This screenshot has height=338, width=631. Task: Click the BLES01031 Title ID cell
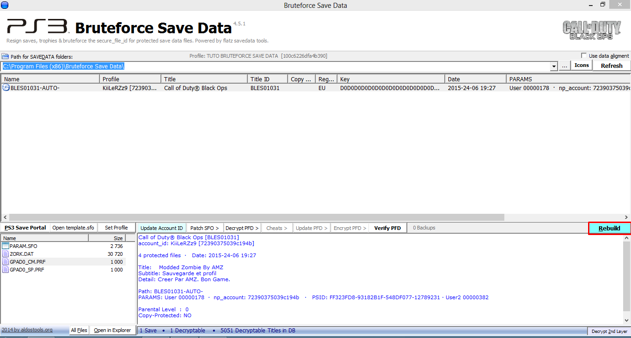pyautogui.click(x=265, y=88)
